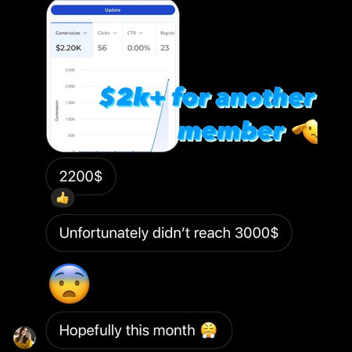This screenshot has width=352, height=352.
Task: Open the Clicks column dropdown arrow
Action: (115, 34)
